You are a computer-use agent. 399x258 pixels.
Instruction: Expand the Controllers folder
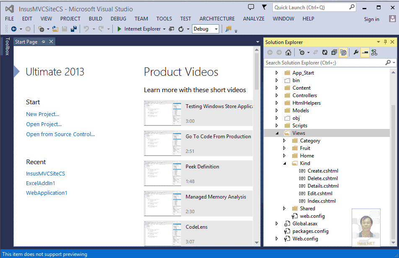pyautogui.click(x=277, y=95)
